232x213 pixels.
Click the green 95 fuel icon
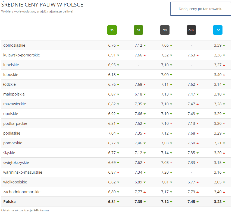click(112, 30)
